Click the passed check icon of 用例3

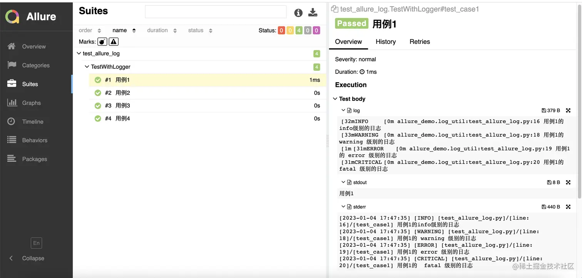98,105
